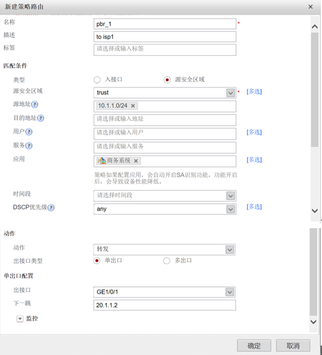Click the 取消 button
This screenshot has width=322, height=355.
(x=293, y=346)
